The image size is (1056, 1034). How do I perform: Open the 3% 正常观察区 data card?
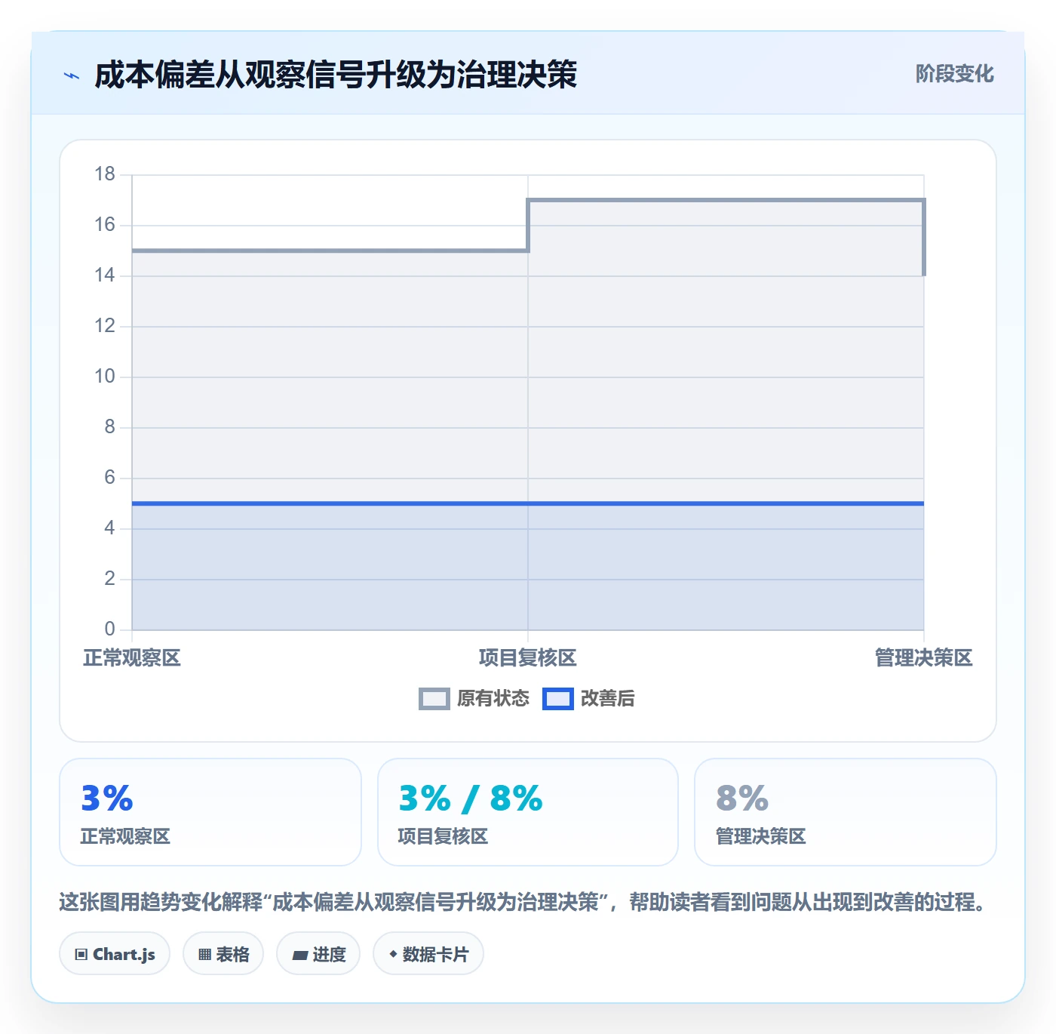[210, 812]
